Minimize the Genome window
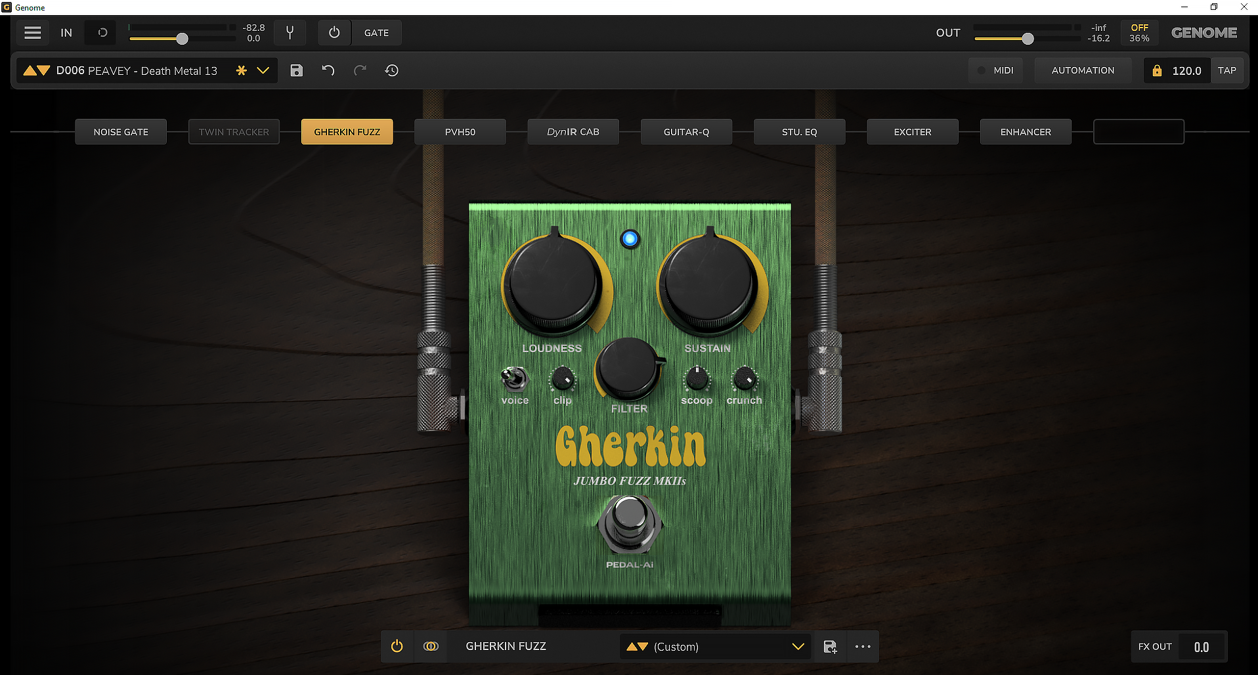Viewport: 1258px width, 675px height. click(x=1184, y=7)
